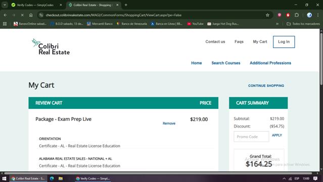Open the apps grid in bookmarks bar
The image size is (323, 182).
(x=5, y=24)
